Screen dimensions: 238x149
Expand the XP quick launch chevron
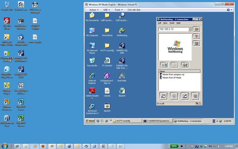pyautogui.click(x=111, y=120)
